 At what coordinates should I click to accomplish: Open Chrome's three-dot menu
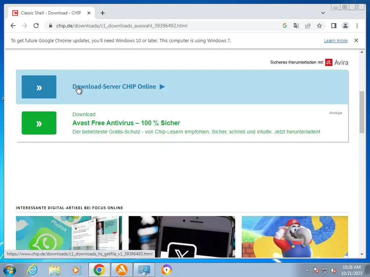pyautogui.click(x=357, y=26)
